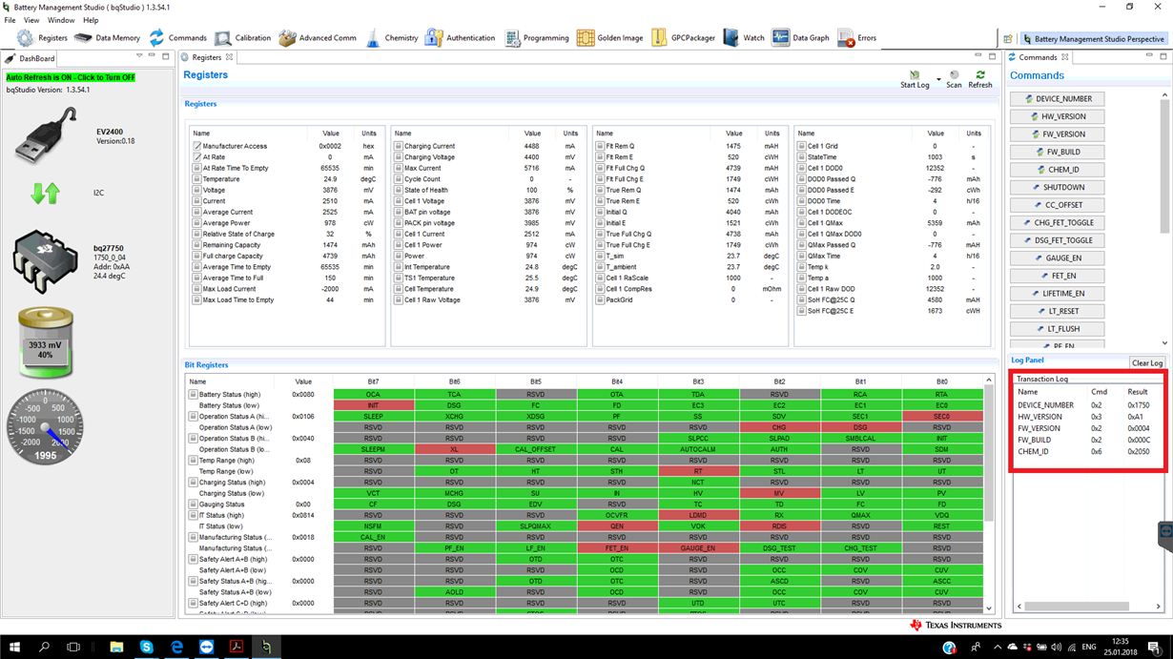Open the Errors toolbar icon
Image resolution: width=1173 pixels, height=659 pixels.
(x=845, y=38)
